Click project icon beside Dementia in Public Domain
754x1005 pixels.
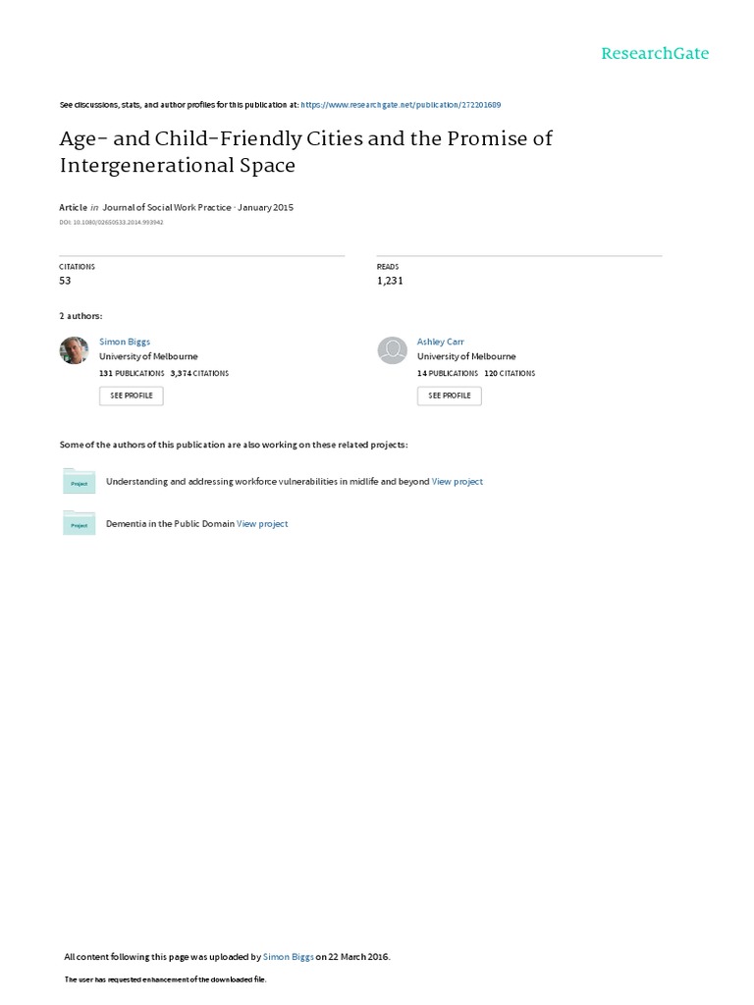pyautogui.click(x=79, y=523)
